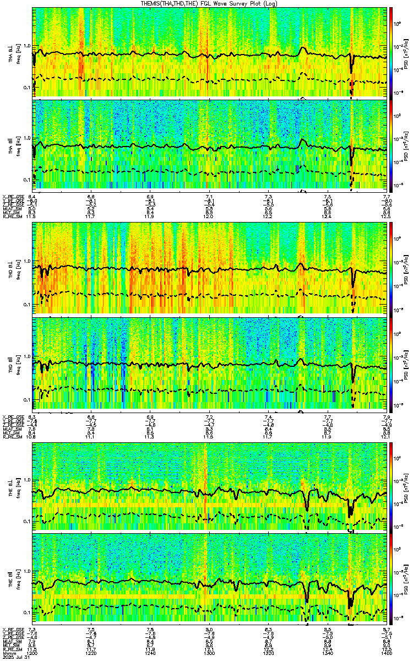Select the THE B-parallel spectrogram panel
The image size is (413, 661).
209,578
